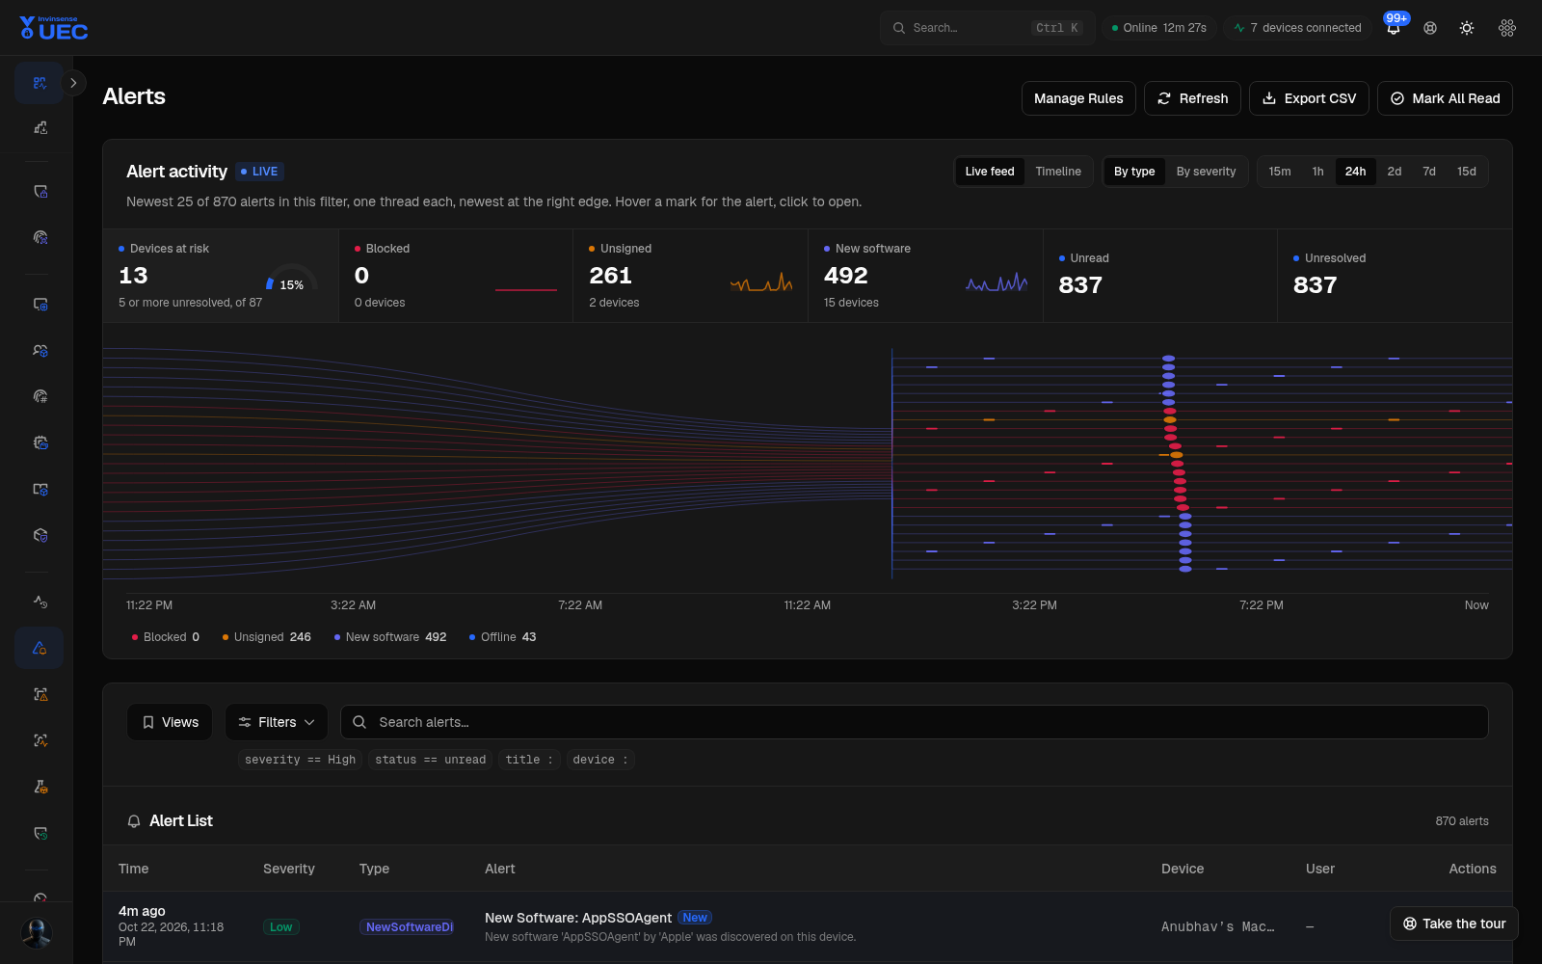This screenshot has height=964, width=1542.
Task: Click the top Search box
Action: point(987,28)
